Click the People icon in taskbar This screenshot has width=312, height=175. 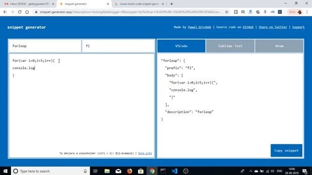[242, 171]
